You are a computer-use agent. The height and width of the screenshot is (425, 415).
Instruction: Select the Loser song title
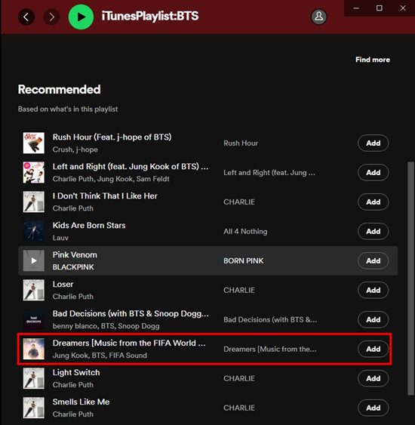pyautogui.click(x=63, y=285)
